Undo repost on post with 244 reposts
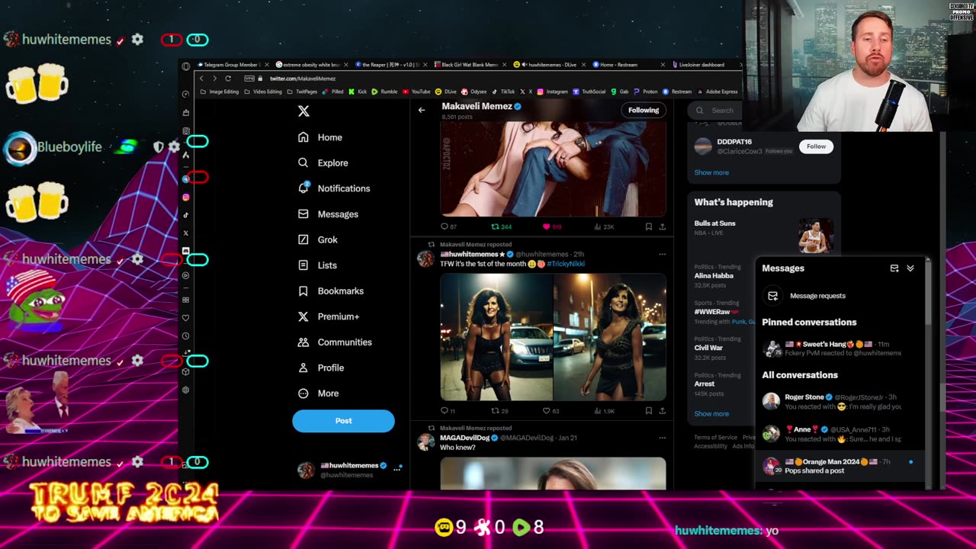This screenshot has height=549, width=976. tap(502, 226)
